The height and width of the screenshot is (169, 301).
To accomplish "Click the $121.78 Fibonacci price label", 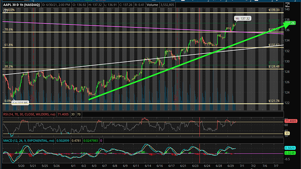I will pos(274,101).
